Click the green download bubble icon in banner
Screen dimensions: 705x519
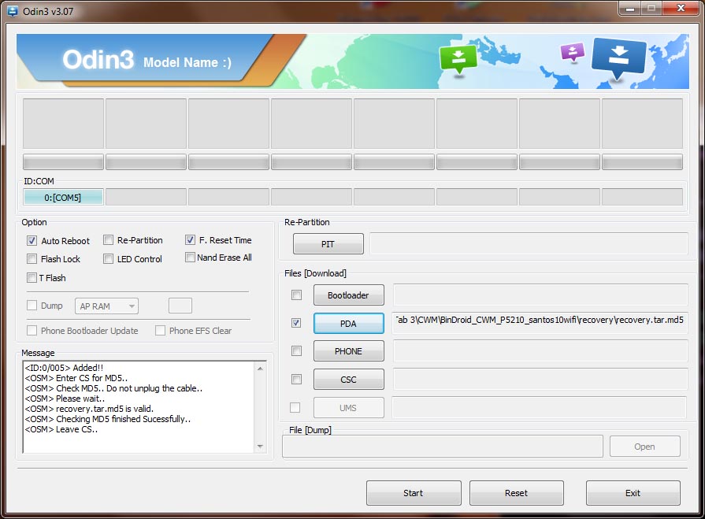click(x=458, y=59)
